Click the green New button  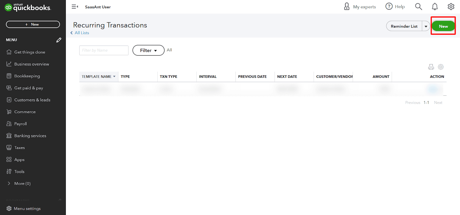(x=443, y=26)
